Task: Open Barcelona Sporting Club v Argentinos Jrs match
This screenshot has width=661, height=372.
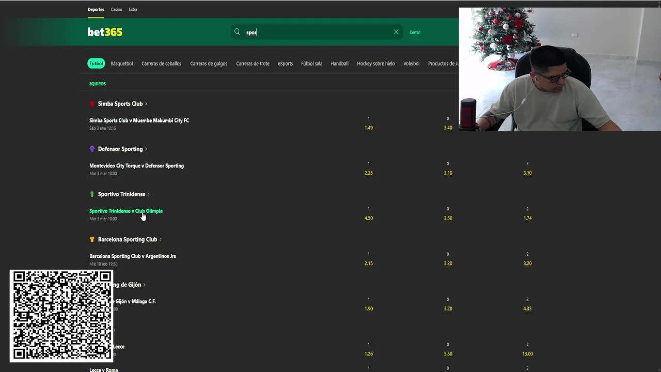Action: 133,256
